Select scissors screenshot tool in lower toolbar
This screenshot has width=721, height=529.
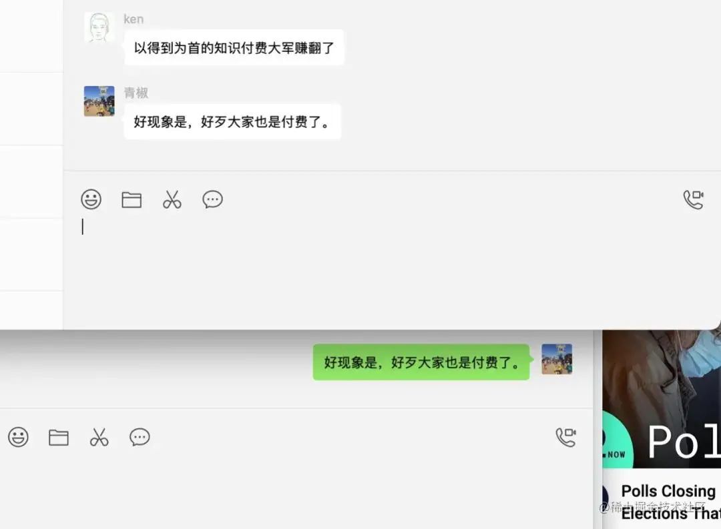[x=99, y=437]
